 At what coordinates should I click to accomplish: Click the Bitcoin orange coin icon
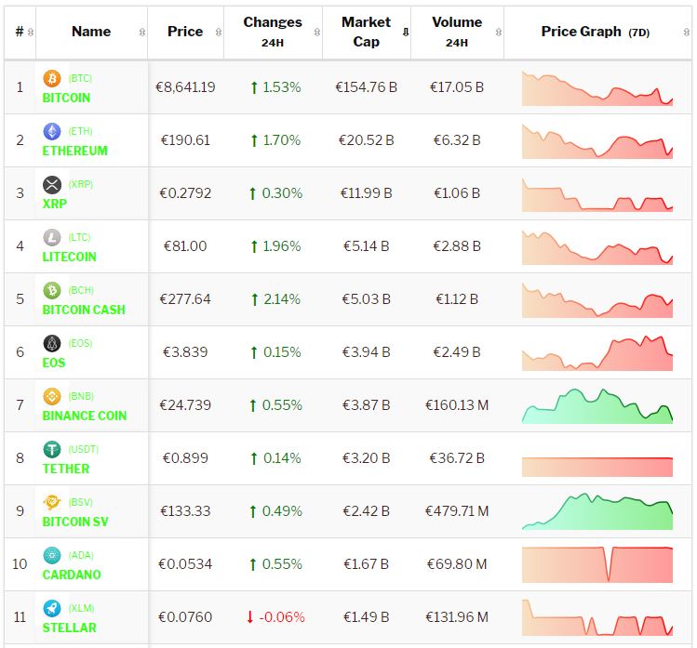click(52, 79)
